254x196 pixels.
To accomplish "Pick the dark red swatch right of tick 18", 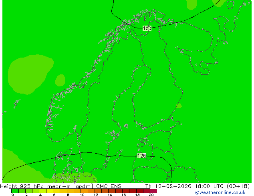I will coord(140,191).
